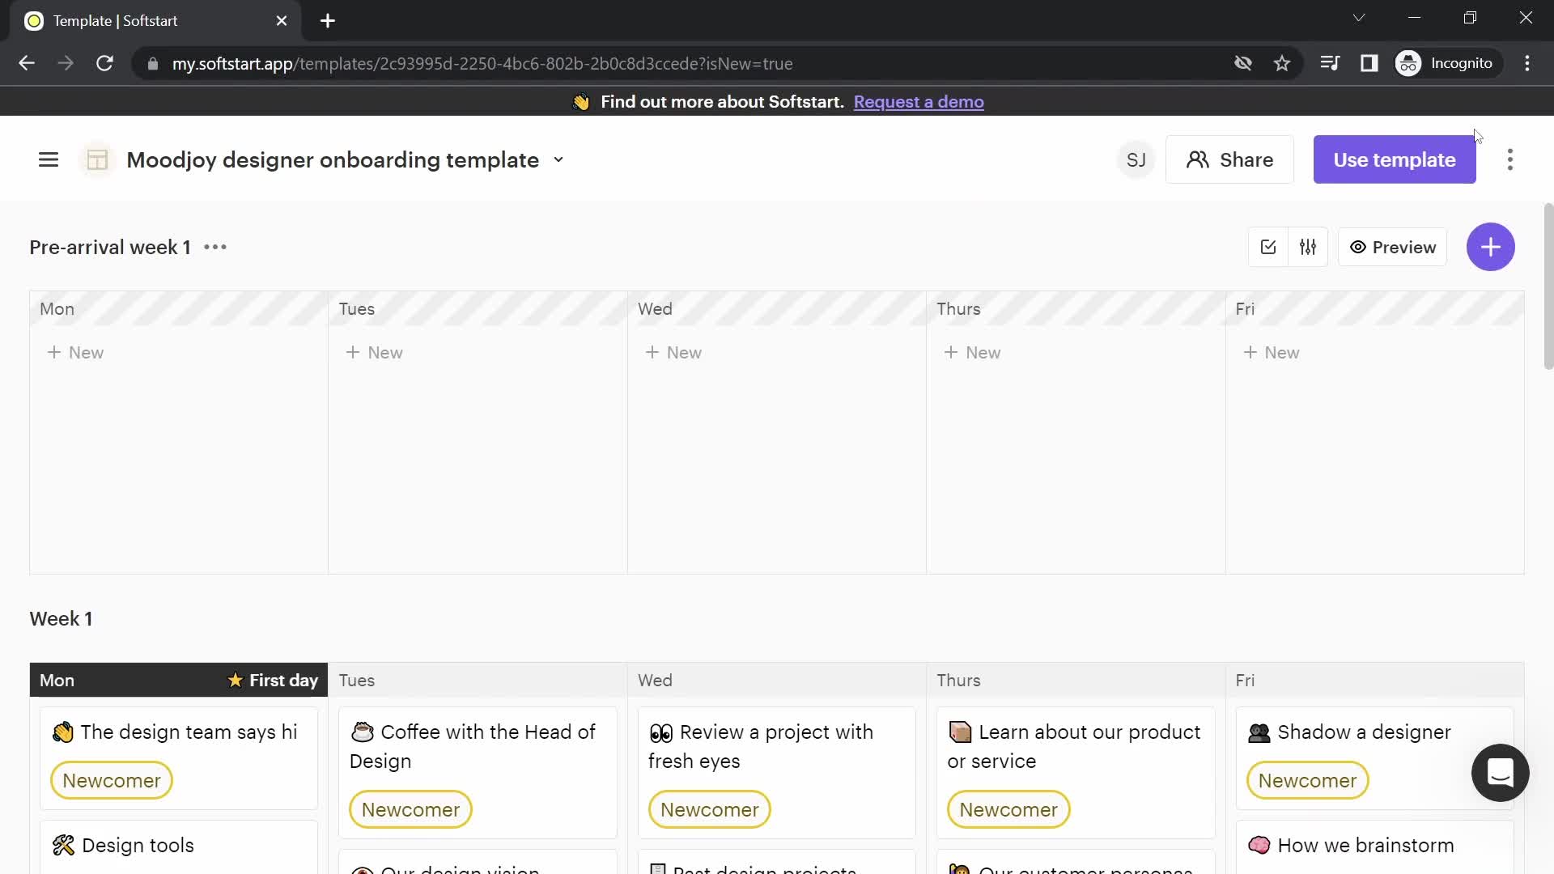
Task: Click the Preview button
Action: coord(1392,248)
